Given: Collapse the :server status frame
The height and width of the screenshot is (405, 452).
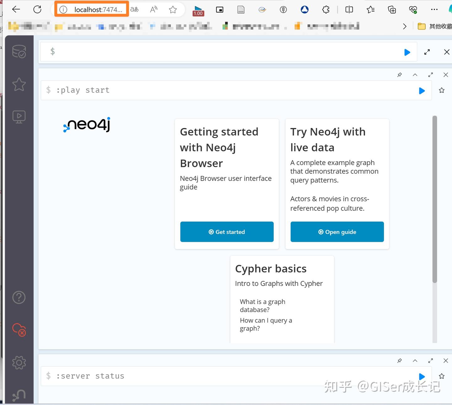Looking at the screenshot, I should [x=415, y=360].
